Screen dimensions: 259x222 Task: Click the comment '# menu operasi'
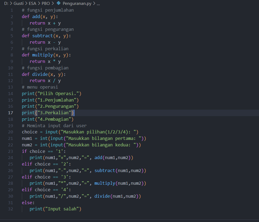[40, 87]
